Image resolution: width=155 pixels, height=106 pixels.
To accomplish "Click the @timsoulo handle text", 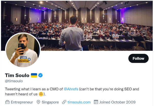I will (14, 81).
